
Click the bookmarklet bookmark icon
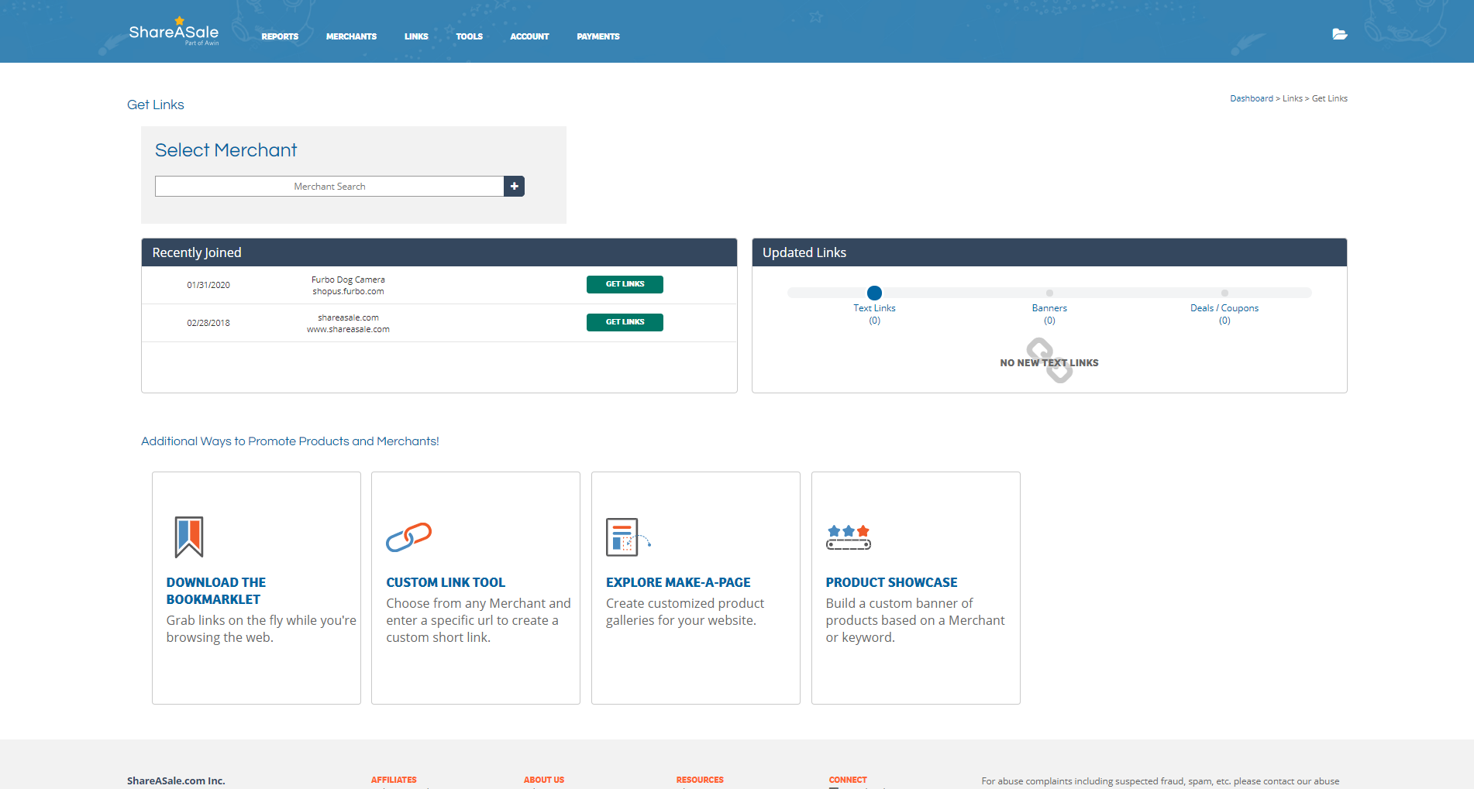[188, 537]
